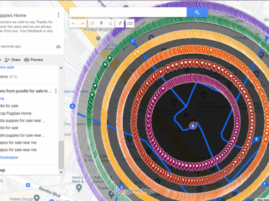Select the add directions tool
This screenshot has height=201, width=269.
[x=120, y=23]
